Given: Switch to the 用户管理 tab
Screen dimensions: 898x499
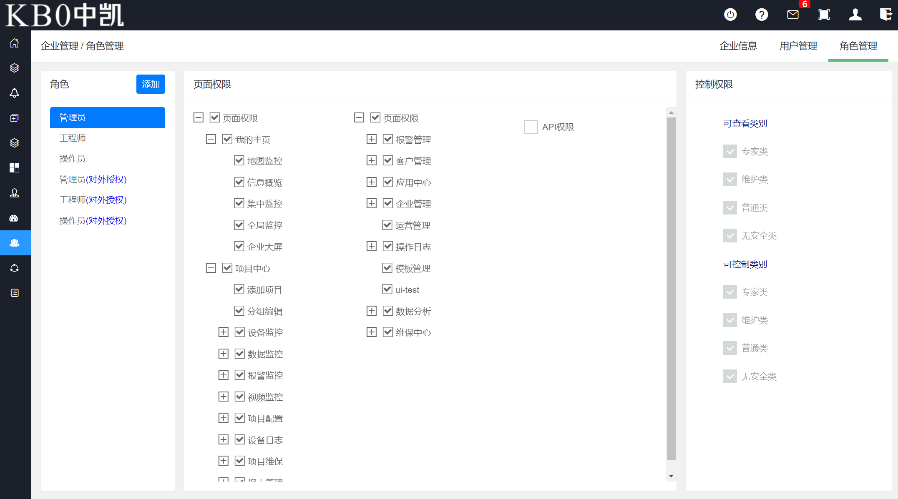Looking at the screenshot, I should point(798,46).
